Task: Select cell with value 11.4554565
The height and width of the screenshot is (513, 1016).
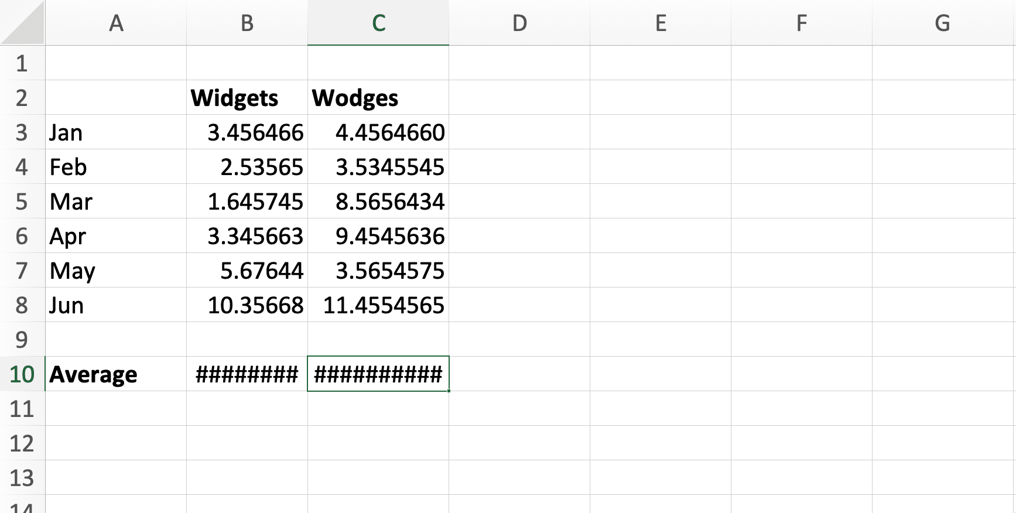Action: click(378, 305)
